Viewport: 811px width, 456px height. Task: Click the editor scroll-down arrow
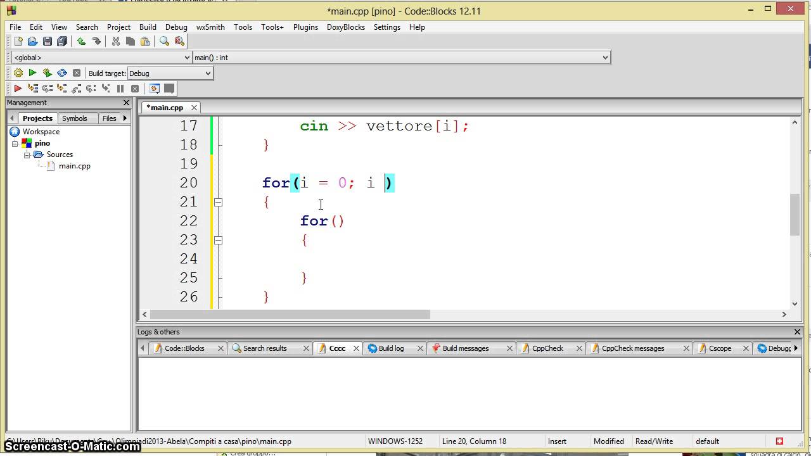pos(795,303)
